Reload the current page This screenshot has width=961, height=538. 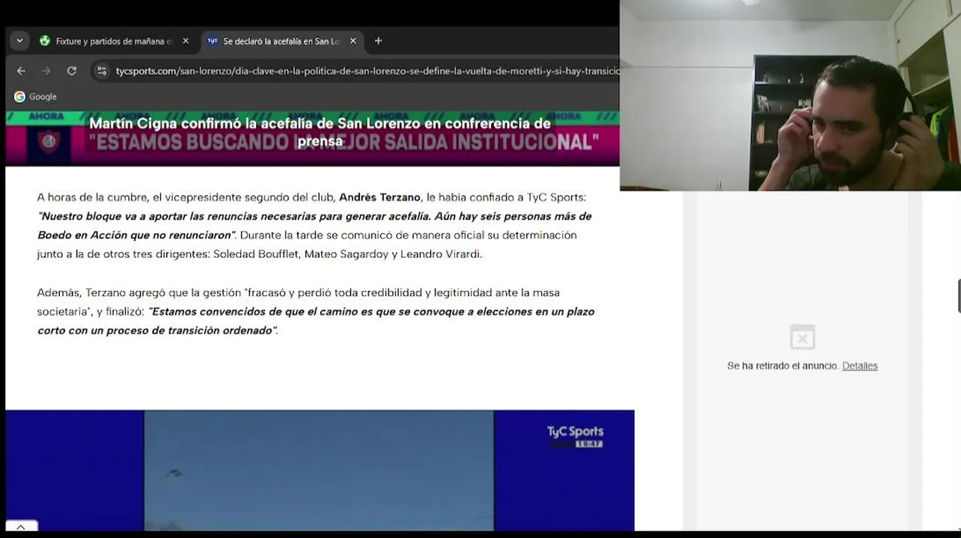tap(72, 71)
